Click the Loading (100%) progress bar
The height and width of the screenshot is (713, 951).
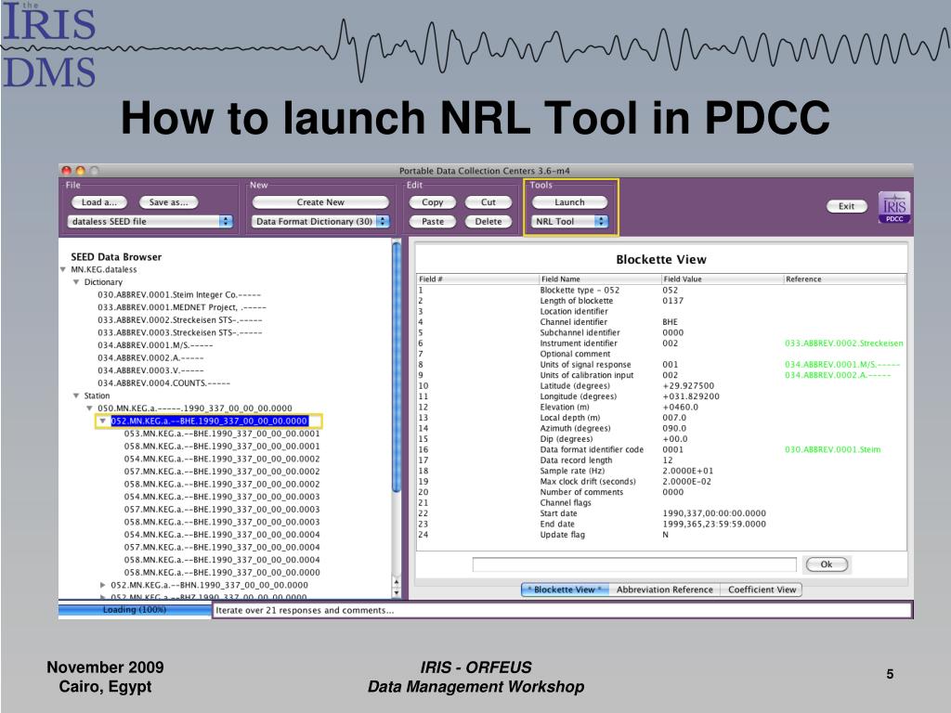tap(135, 609)
